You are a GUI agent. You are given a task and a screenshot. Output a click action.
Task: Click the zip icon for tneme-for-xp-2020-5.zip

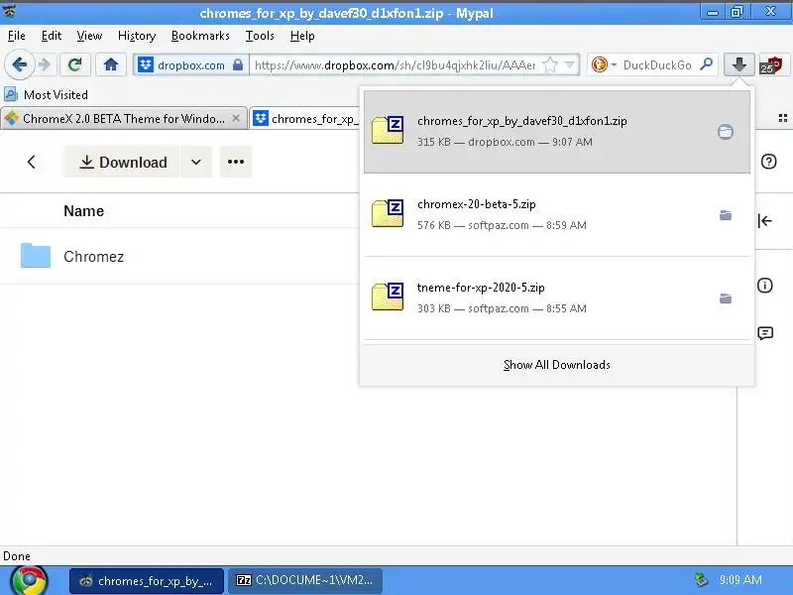(388, 297)
